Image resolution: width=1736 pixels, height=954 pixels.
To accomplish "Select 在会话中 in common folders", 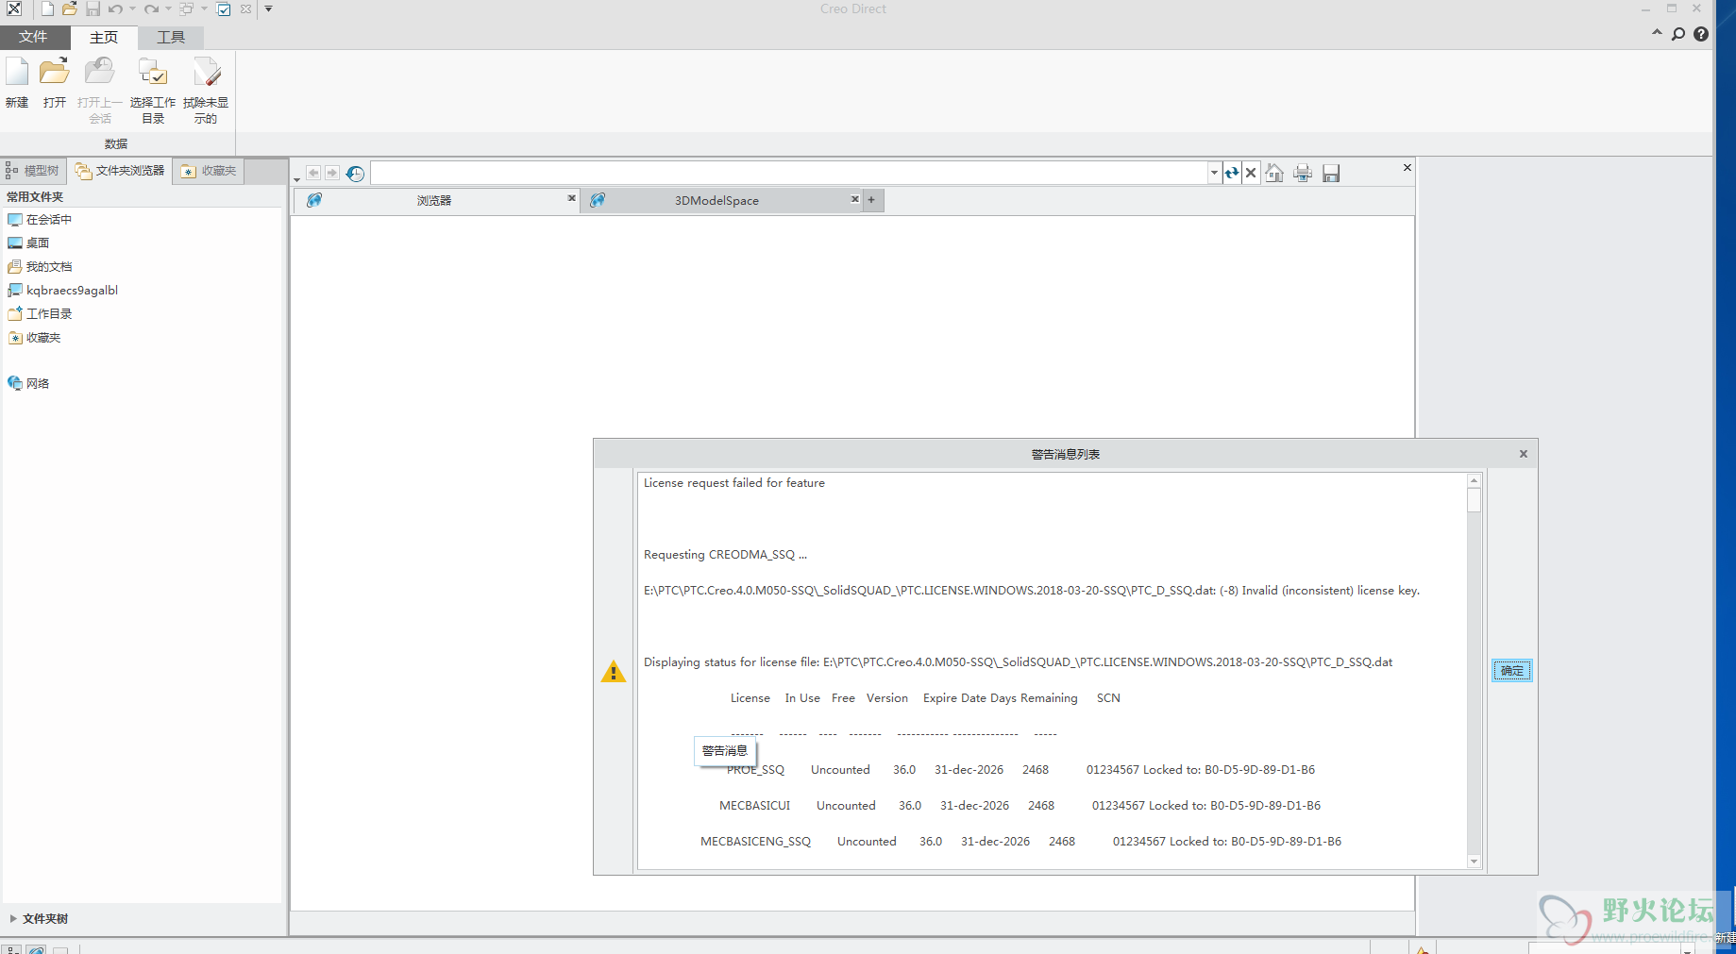I will point(40,220).
